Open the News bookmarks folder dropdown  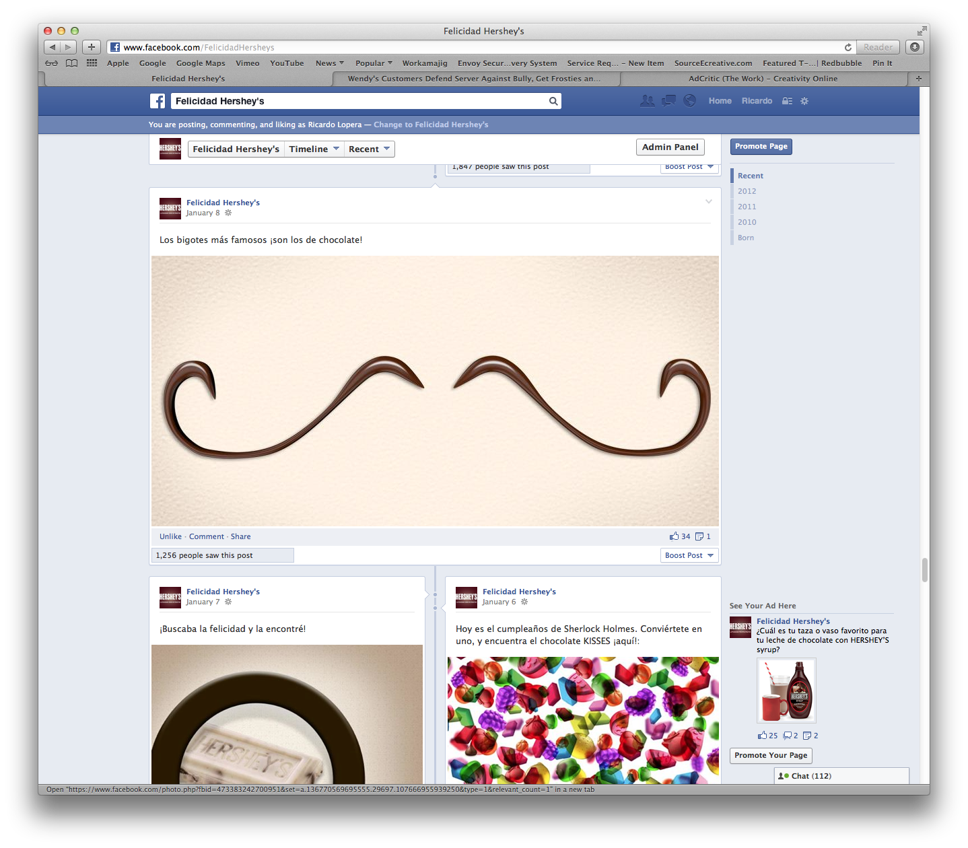click(330, 63)
